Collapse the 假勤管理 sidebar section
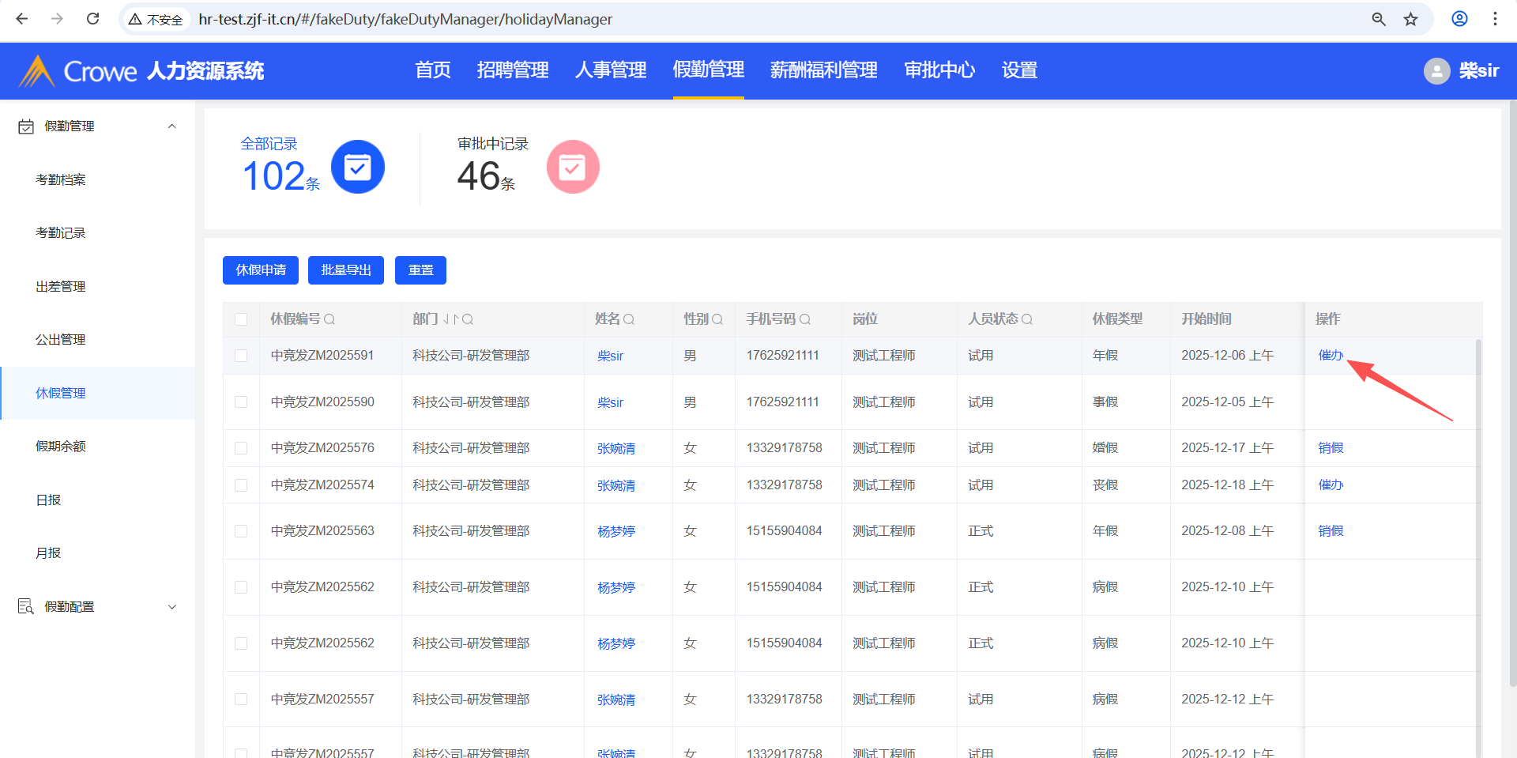The width and height of the screenshot is (1517, 758). click(x=171, y=126)
